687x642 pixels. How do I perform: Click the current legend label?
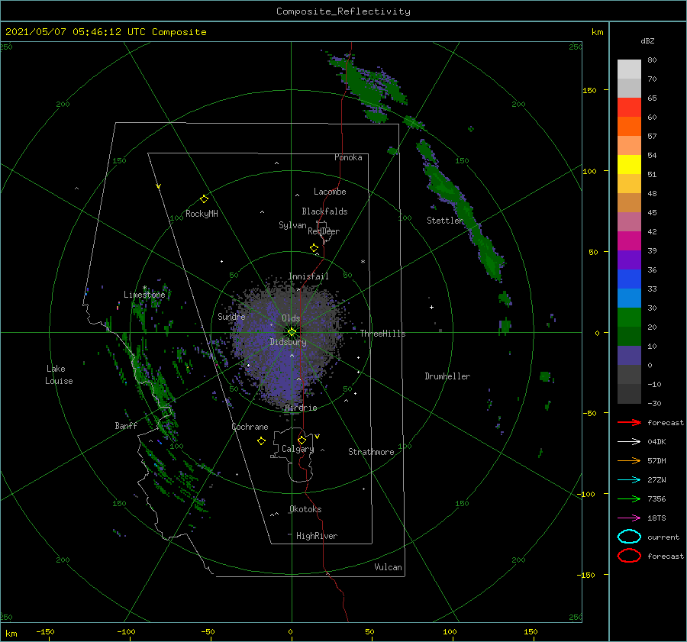(663, 537)
